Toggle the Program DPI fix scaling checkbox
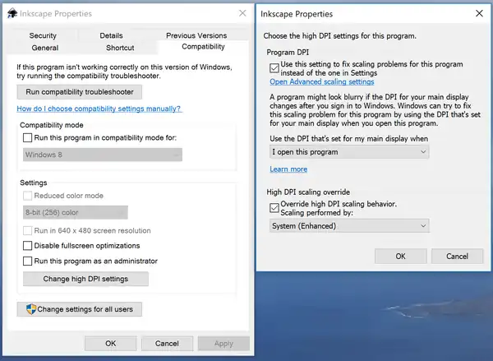Image resolution: width=493 pixels, height=361 pixels. [274, 64]
